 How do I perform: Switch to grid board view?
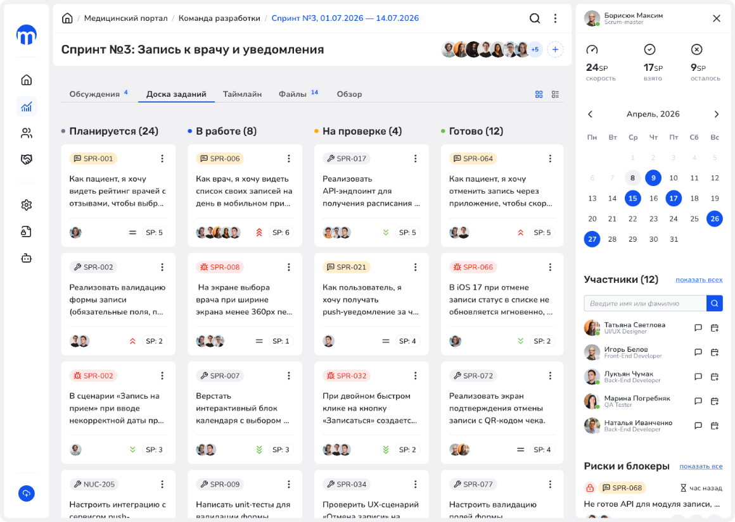click(539, 94)
